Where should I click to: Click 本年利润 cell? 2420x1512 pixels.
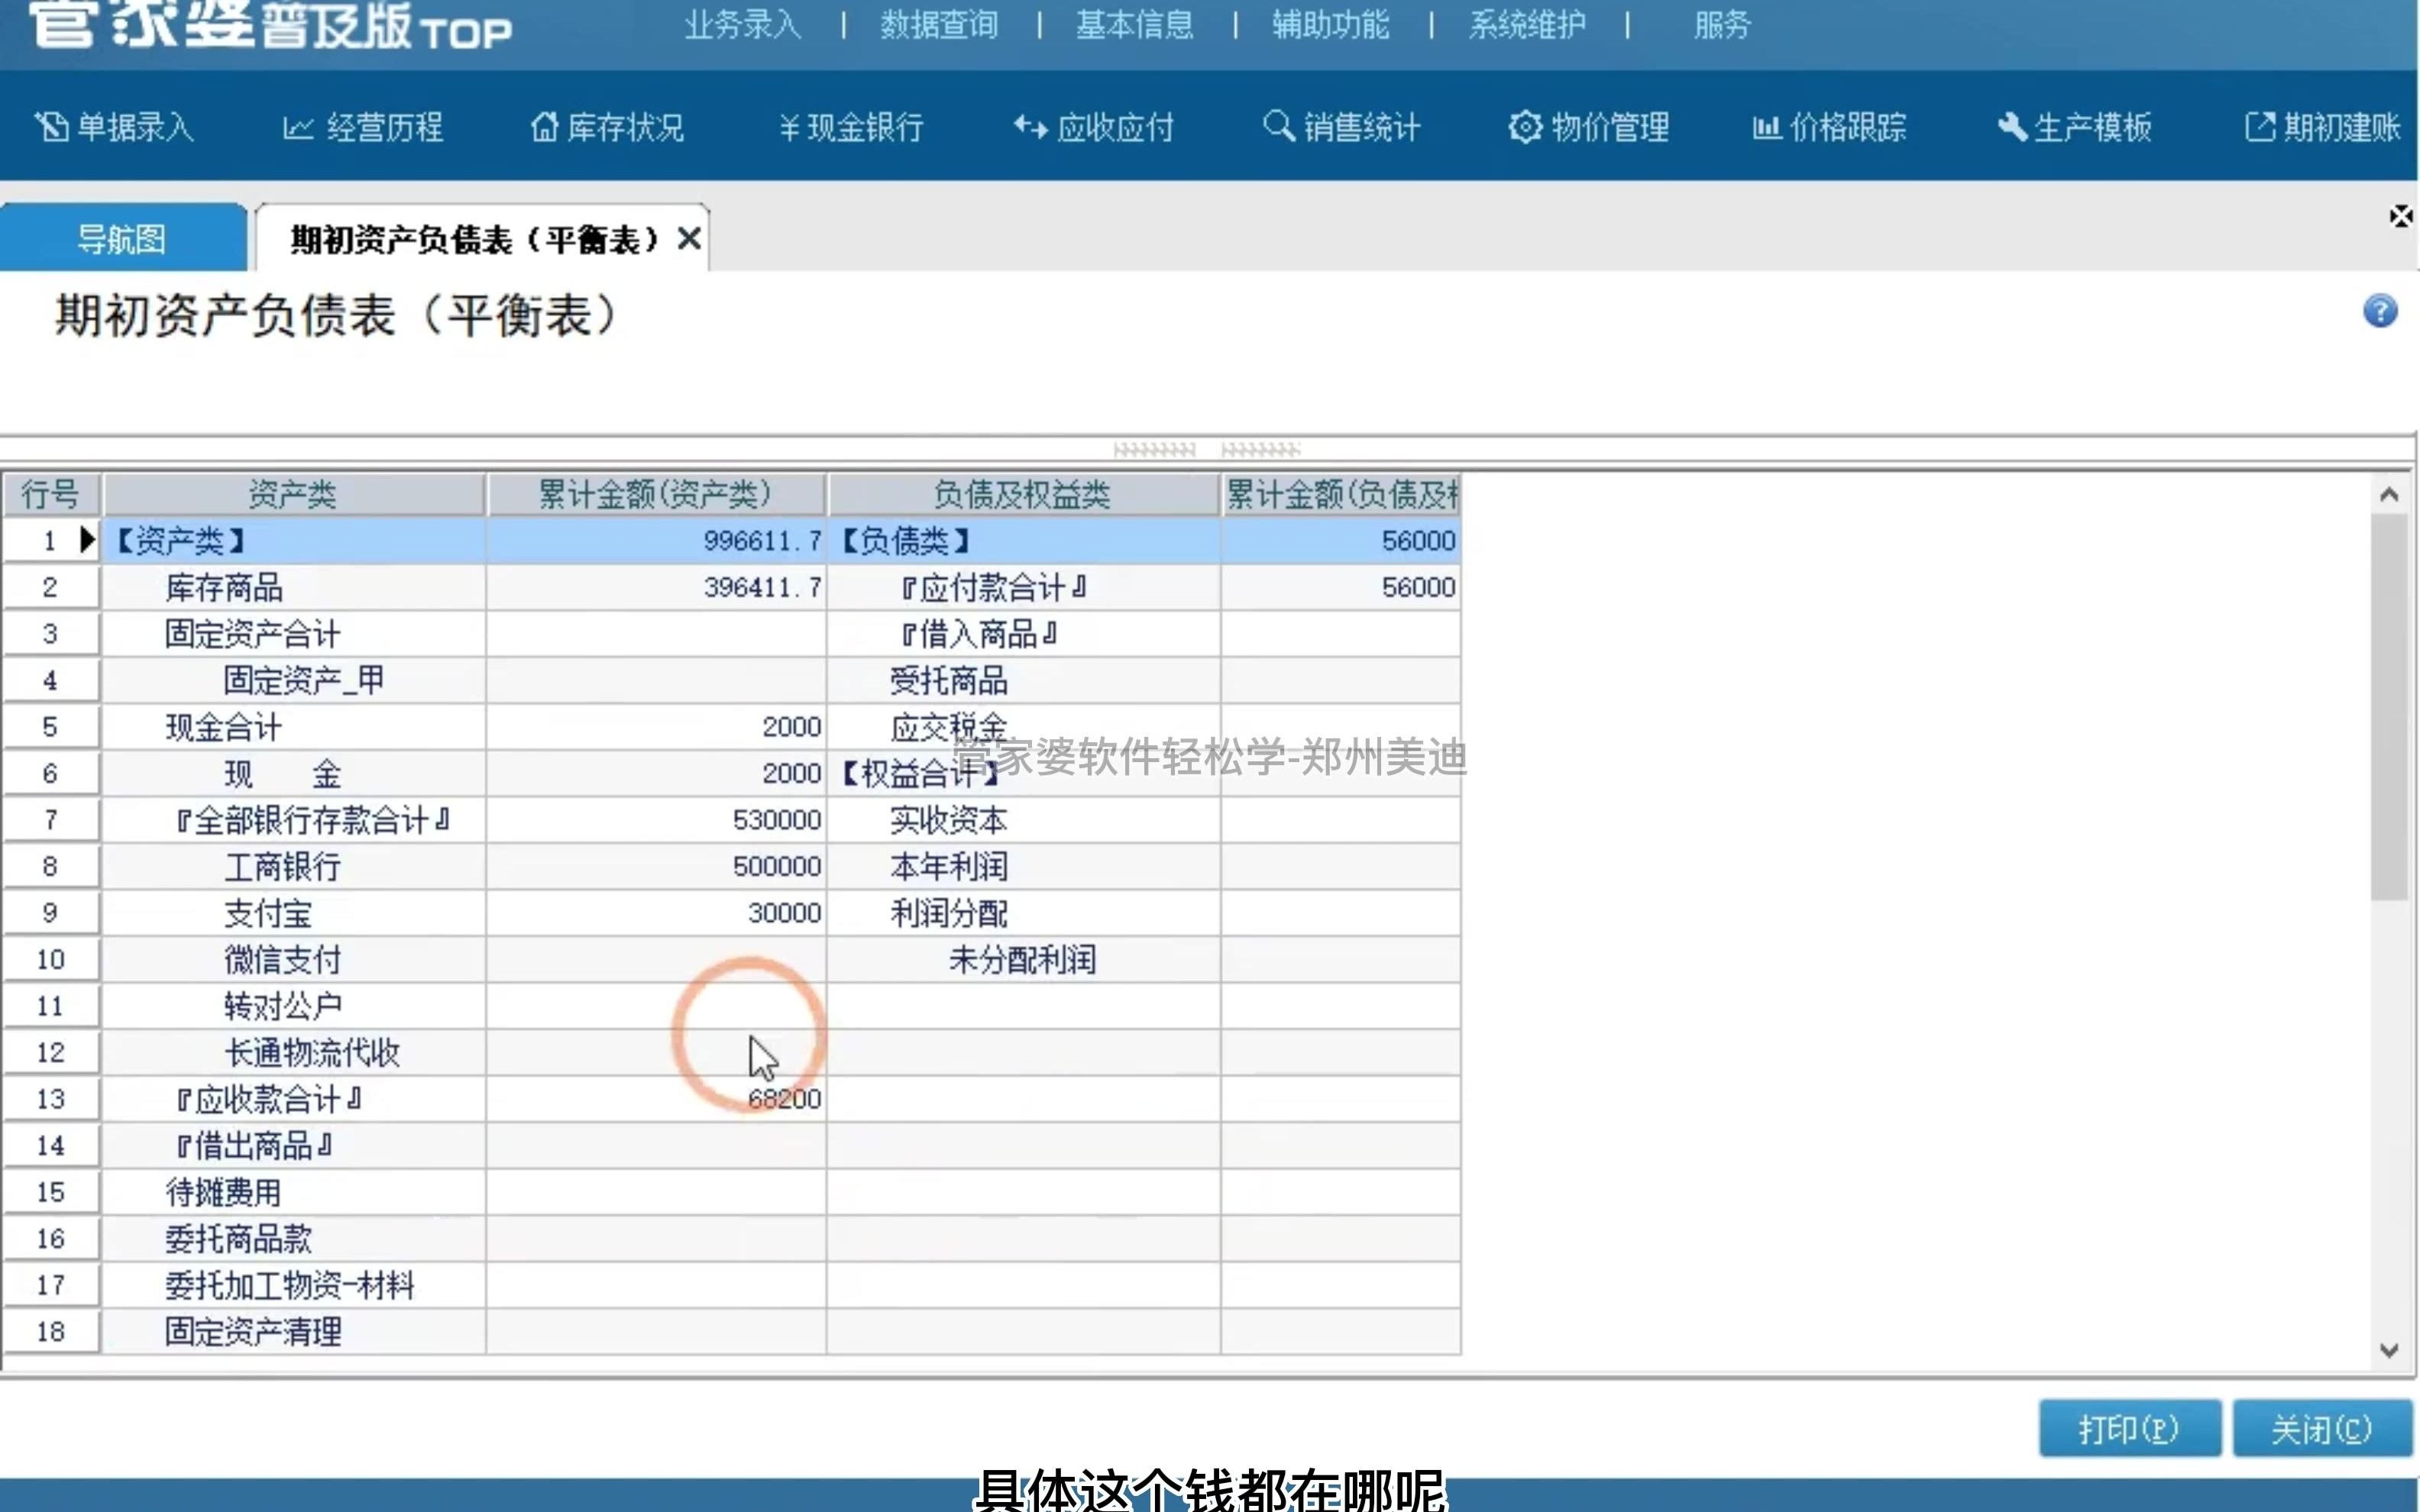point(1023,866)
